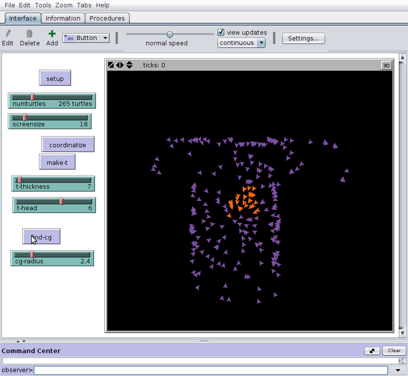The image size is (408, 376).
Task: Open the 3D view
Action: point(386,65)
